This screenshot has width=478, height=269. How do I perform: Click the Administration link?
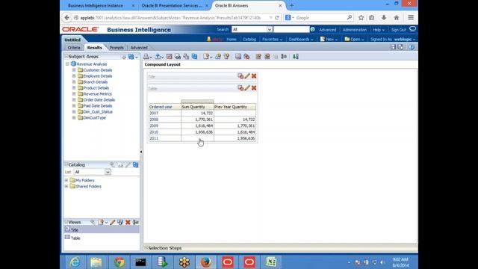pyautogui.click(x=355, y=30)
